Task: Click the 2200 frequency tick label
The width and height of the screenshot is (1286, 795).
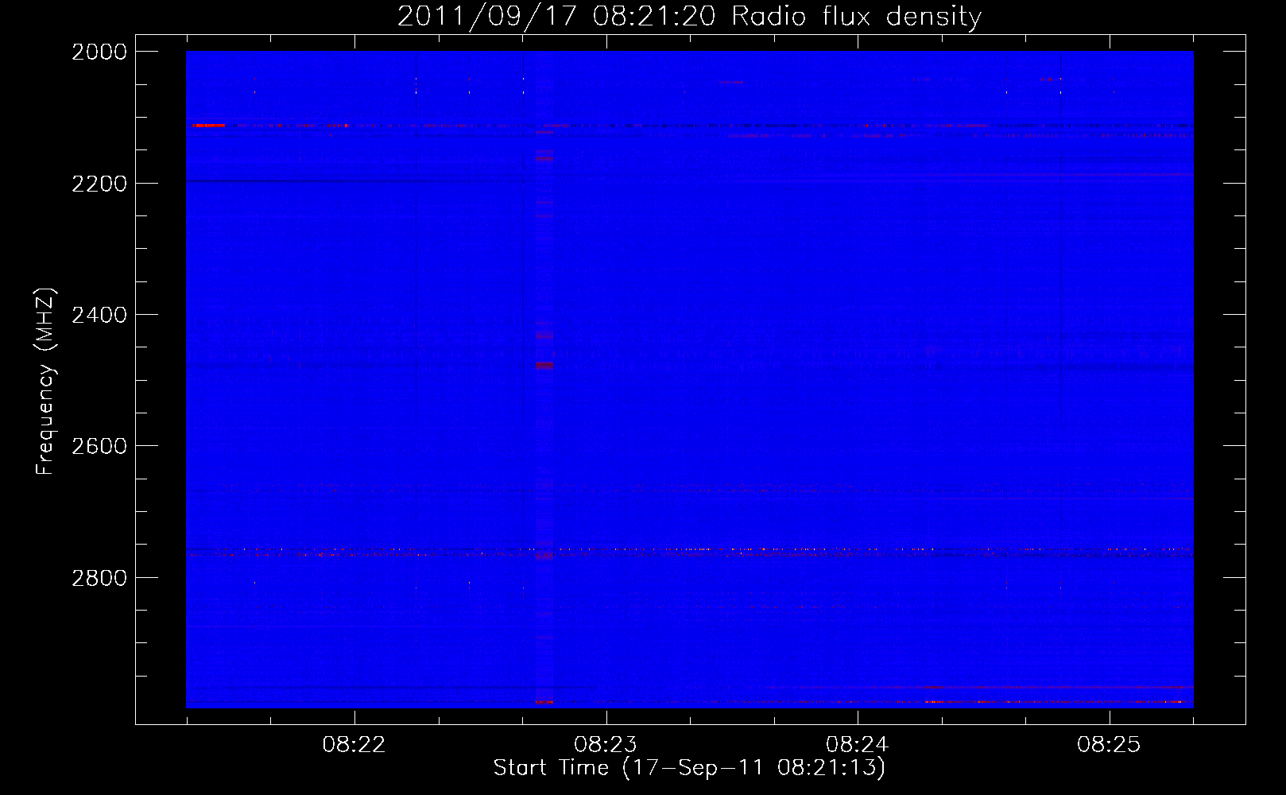Action: click(99, 184)
